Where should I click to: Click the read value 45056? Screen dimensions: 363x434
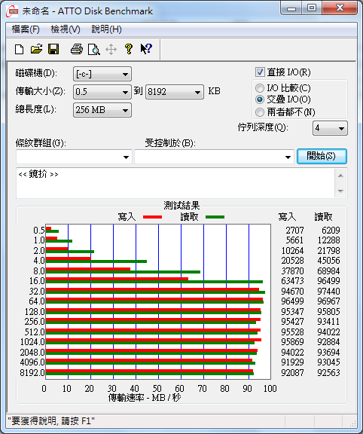click(x=328, y=261)
